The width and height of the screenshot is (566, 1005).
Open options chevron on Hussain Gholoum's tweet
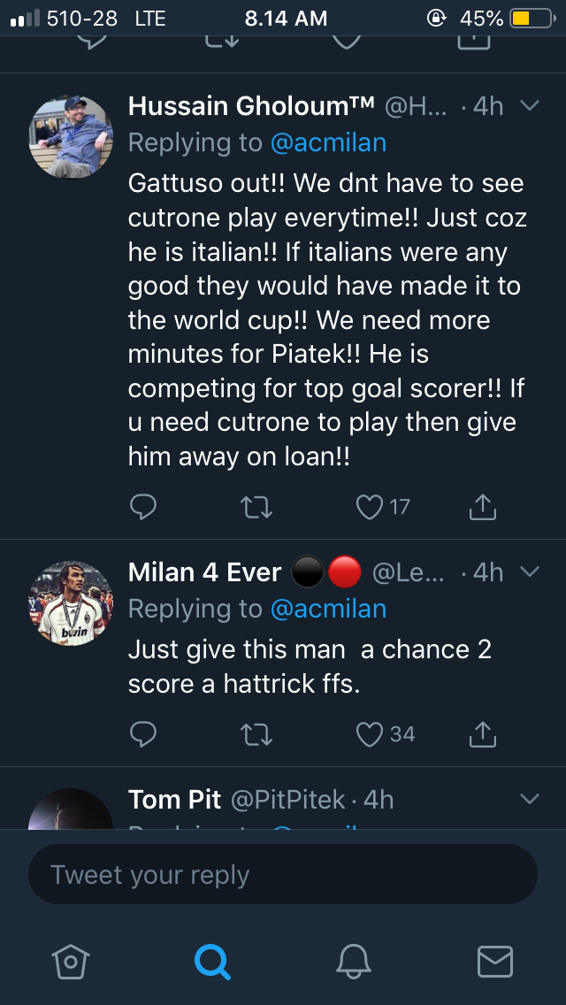(530, 106)
